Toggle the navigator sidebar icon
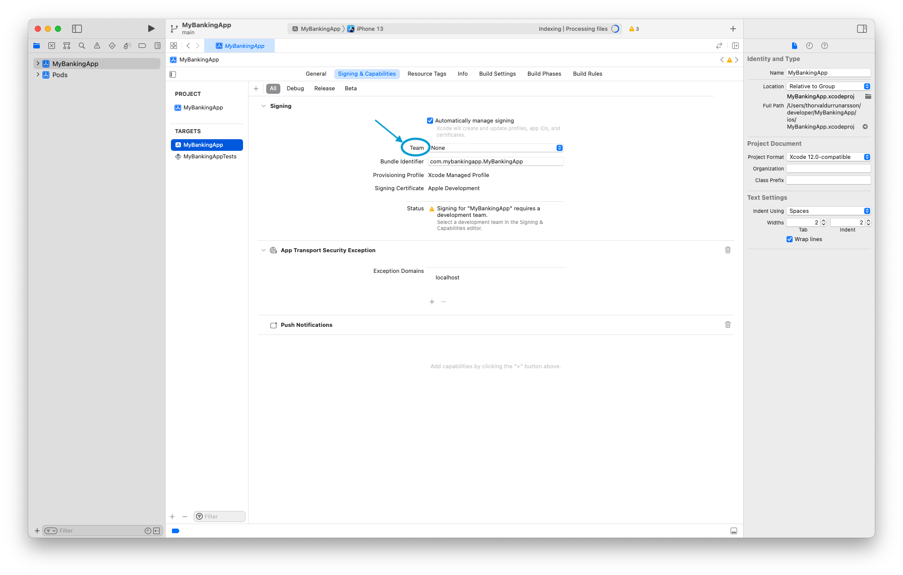Screen dimensions: 903x575 pos(77,29)
